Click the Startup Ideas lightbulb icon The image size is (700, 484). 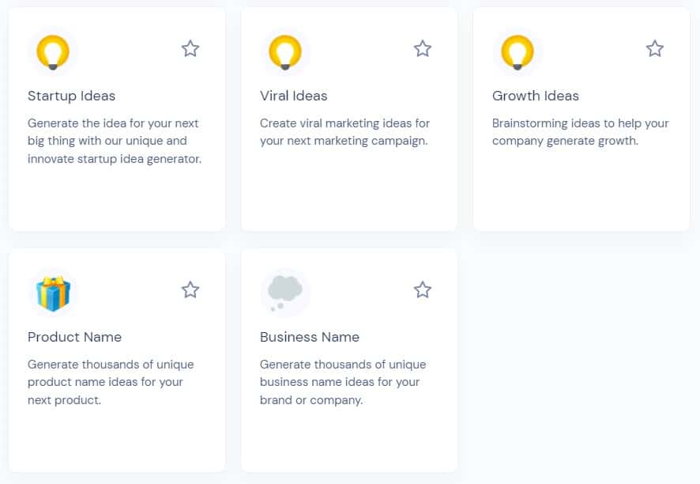pos(53,53)
